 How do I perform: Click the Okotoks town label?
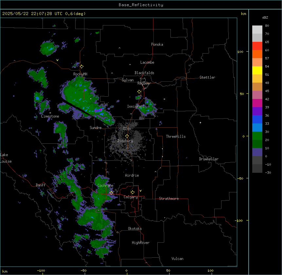click(135, 229)
